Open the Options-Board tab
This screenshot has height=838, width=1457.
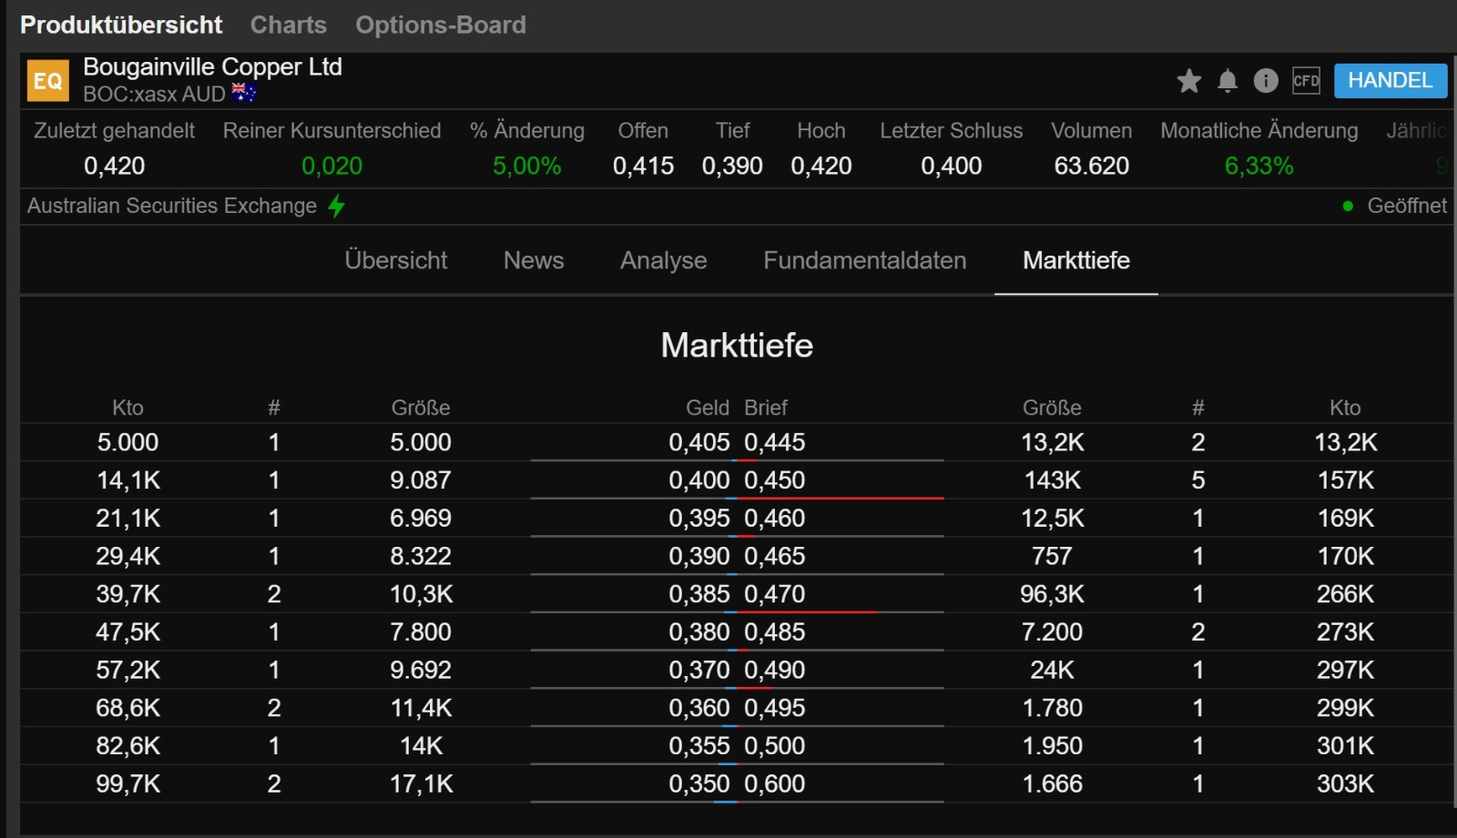pyautogui.click(x=441, y=25)
